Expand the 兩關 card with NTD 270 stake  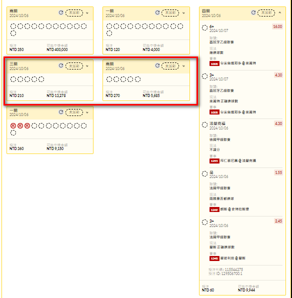coord(183,66)
